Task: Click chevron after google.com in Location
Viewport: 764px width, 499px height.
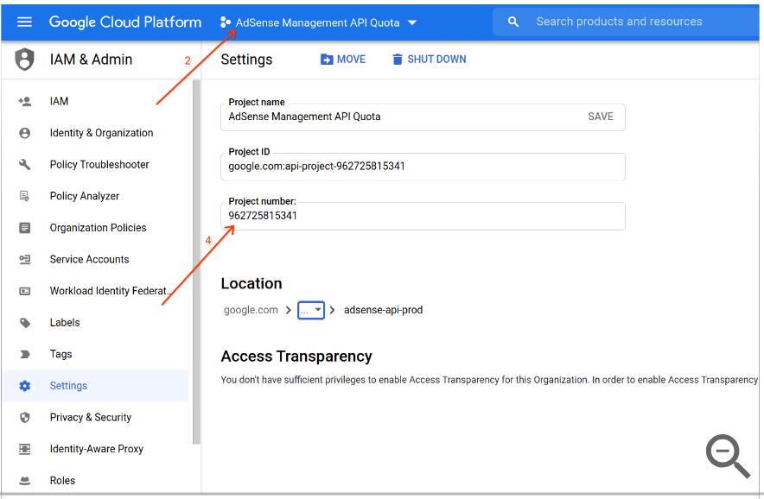Action: [288, 310]
